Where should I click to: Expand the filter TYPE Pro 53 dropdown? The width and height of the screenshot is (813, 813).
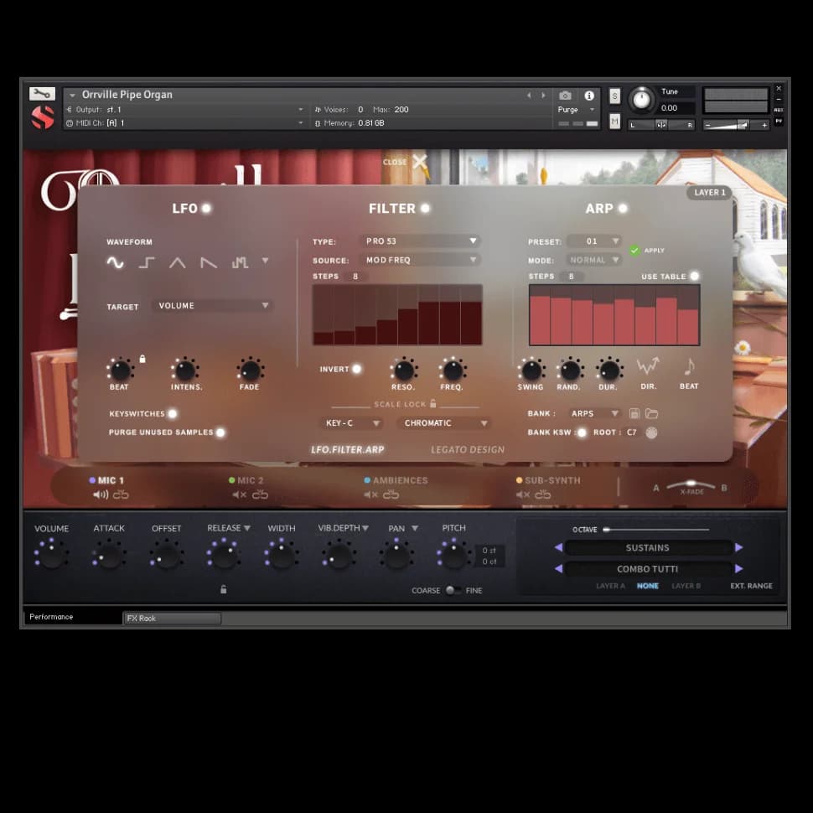(x=421, y=241)
